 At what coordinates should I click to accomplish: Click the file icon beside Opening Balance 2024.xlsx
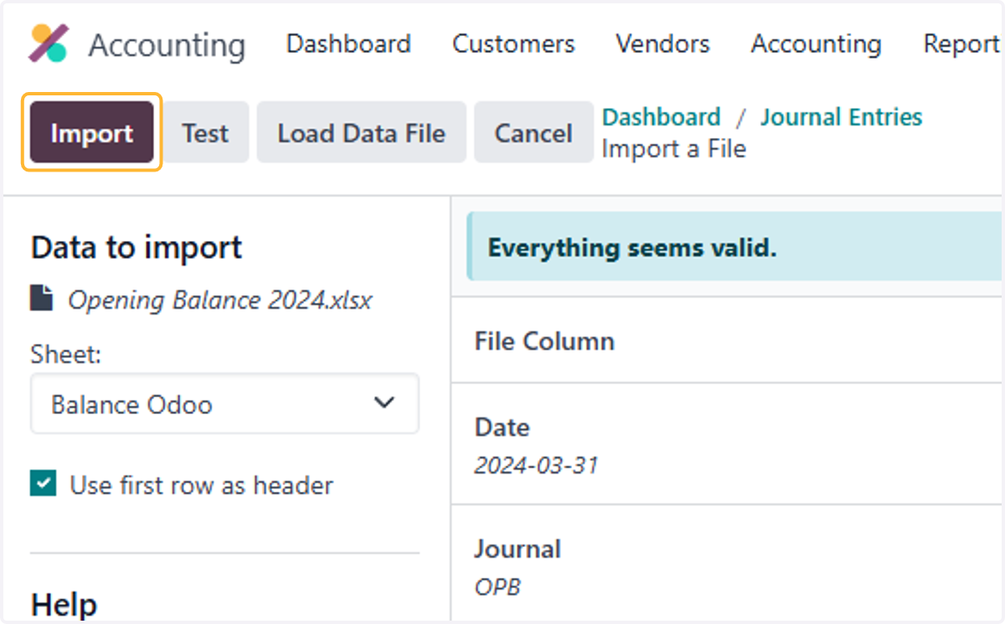click(x=40, y=299)
